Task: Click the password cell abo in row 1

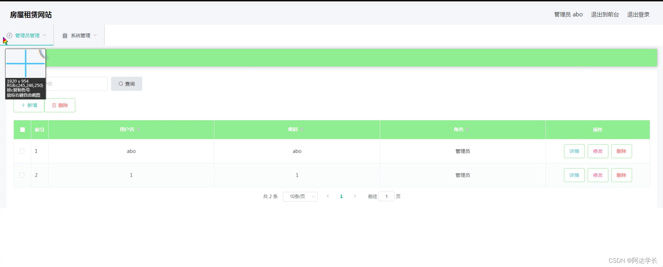Action: pyautogui.click(x=297, y=151)
